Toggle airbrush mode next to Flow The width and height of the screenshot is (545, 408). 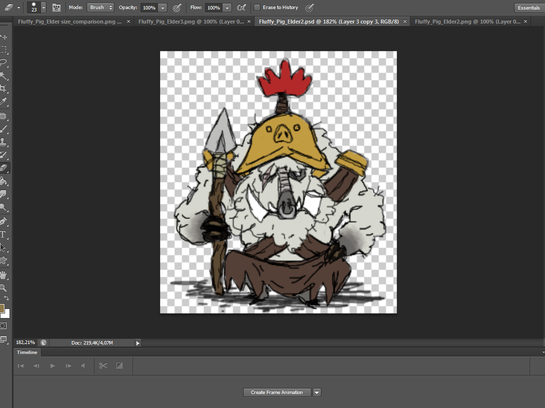click(241, 7)
